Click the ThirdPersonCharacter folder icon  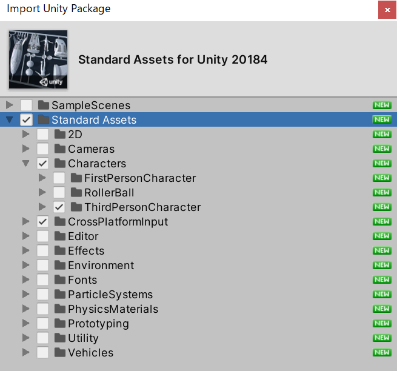(x=76, y=207)
